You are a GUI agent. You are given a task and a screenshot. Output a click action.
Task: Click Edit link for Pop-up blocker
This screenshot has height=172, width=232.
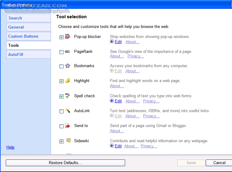tap(118, 42)
